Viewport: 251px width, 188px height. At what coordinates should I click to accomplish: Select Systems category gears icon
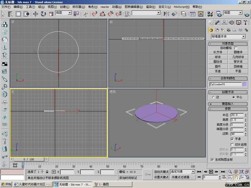[x=246, y=30]
